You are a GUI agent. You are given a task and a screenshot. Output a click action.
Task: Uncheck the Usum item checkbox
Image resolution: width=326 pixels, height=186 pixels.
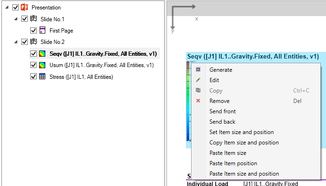click(x=33, y=65)
